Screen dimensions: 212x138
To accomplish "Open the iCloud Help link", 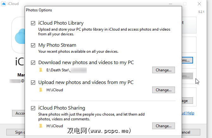I will pyautogui.click(x=188, y=113).
